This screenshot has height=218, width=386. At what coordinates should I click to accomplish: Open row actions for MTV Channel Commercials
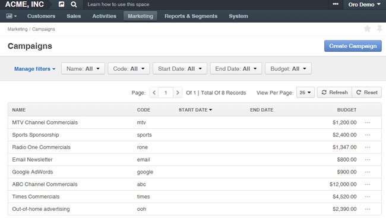[x=368, y=122]
